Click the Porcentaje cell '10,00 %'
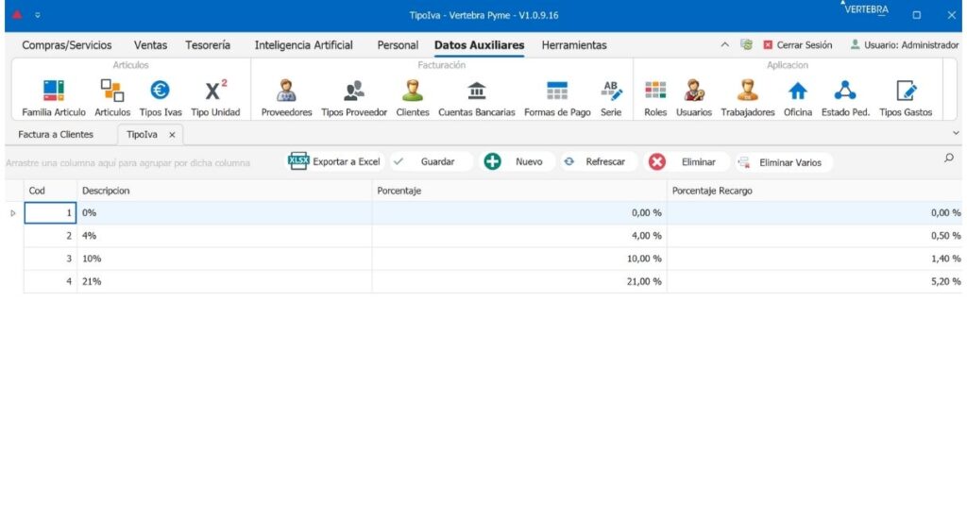 click(519, 259)
